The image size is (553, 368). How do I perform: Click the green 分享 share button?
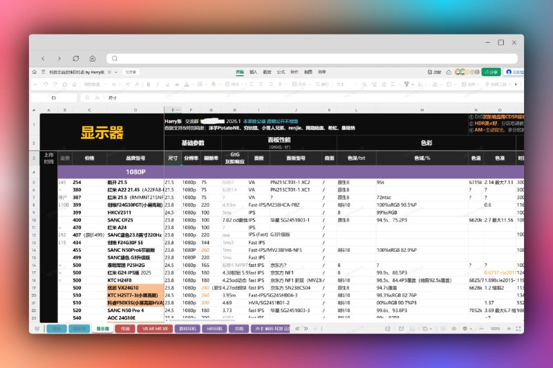tap(491, 72)
